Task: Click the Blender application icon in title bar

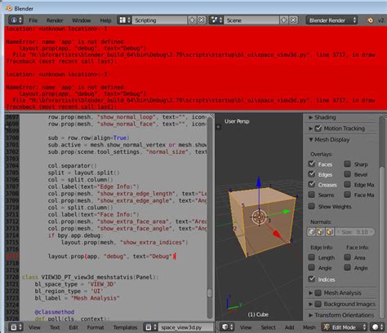Action: [9, 8]
